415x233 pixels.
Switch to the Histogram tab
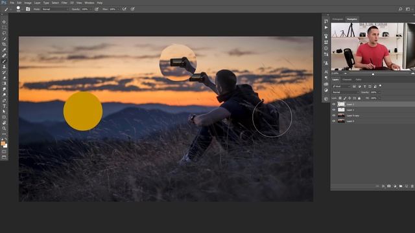(338, 19)
